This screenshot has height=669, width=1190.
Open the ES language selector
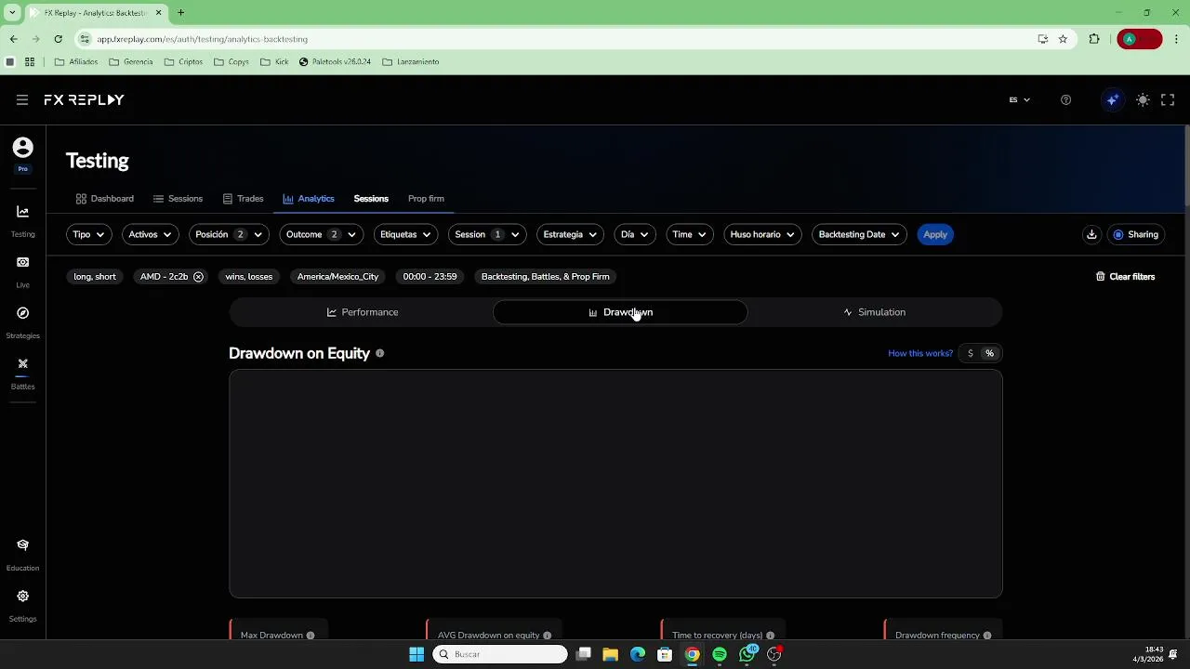click(x=1019, y=99)
